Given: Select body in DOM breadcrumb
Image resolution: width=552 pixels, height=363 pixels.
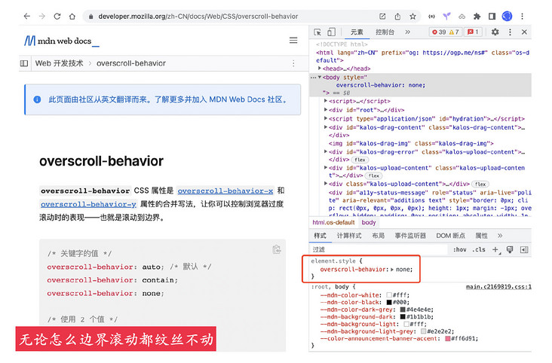Looking at the screenshot, I should (x=369, y=222).
